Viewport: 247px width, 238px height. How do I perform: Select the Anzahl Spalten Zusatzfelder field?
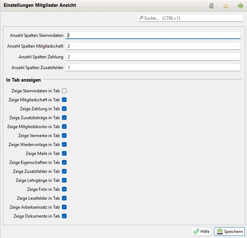click(x=153, y=68)
